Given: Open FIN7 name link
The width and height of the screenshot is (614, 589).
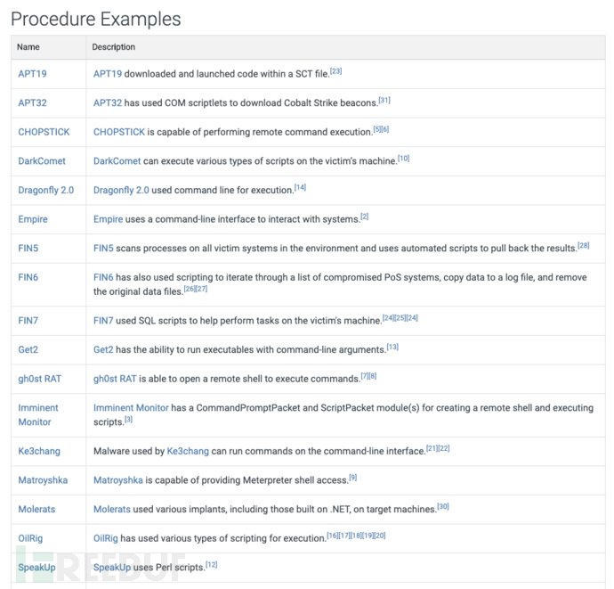Looking at the screenshot, I should click(x=28, y=321).
